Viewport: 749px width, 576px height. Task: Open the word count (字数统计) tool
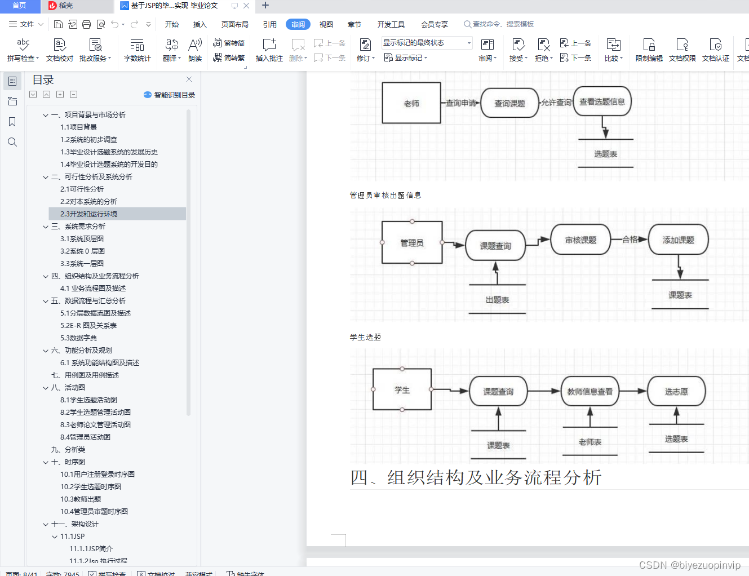click(137, 50)
